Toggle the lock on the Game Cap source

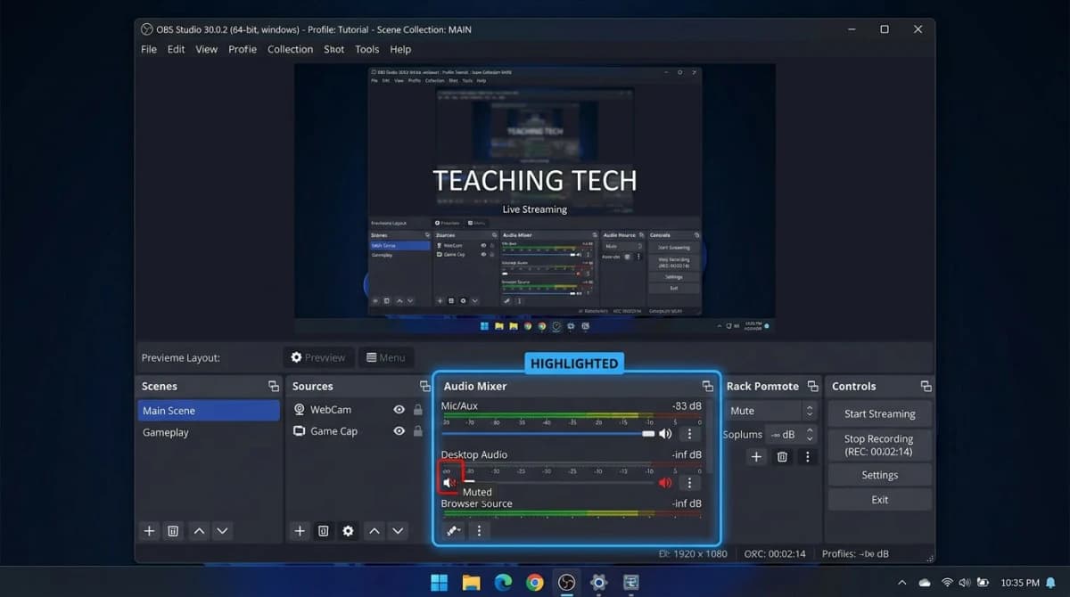pos(417,431)
